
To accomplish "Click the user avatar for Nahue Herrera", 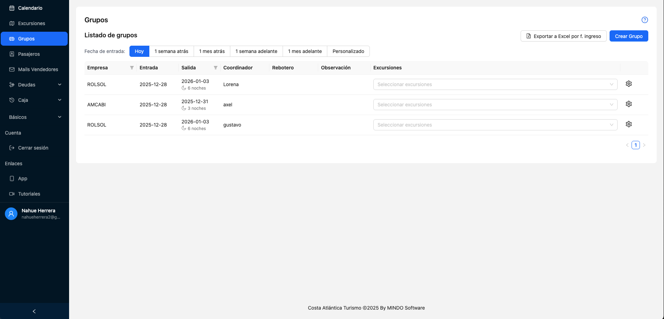I will (11, 214).
